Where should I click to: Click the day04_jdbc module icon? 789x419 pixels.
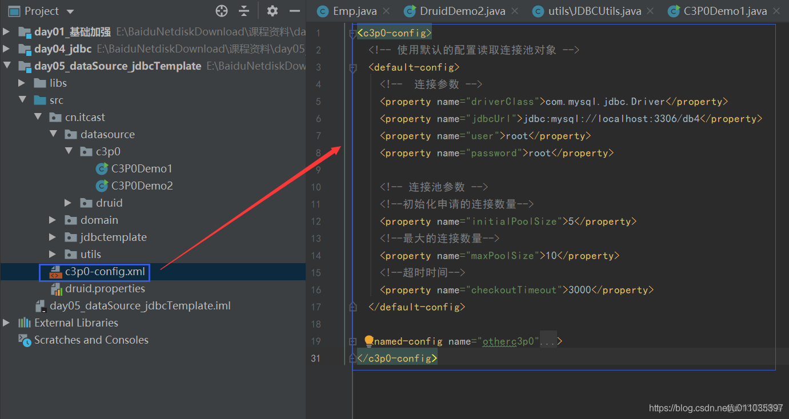pyautogui.click(x=25, y=49)
